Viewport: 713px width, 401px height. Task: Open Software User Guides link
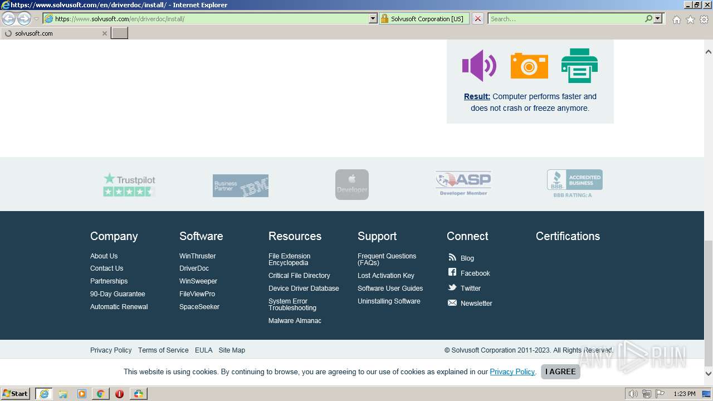click(390, 288)
